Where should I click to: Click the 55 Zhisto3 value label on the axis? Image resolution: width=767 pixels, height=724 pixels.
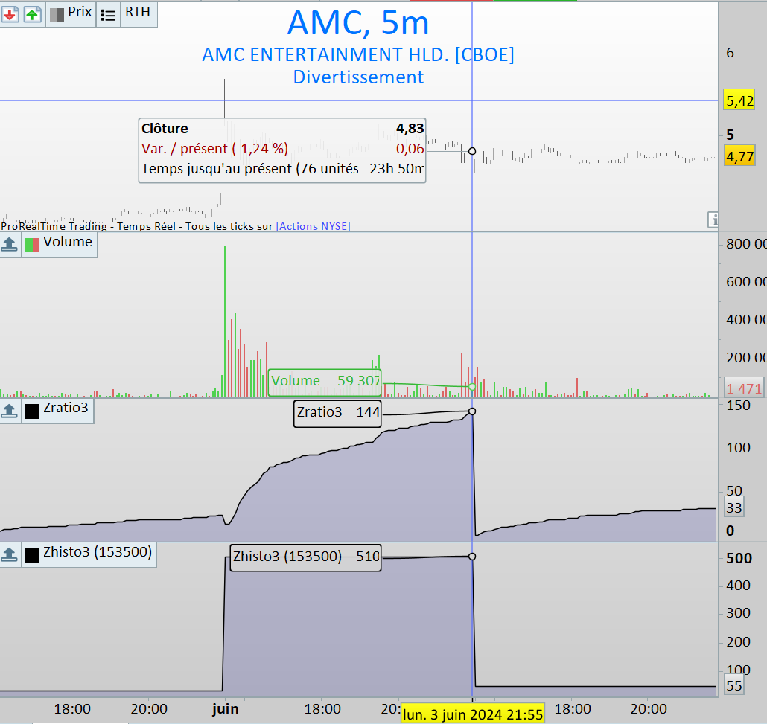733,686
